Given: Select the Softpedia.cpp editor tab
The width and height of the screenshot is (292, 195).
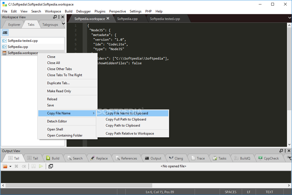Looking at the screenshot, I should [127, 19].
